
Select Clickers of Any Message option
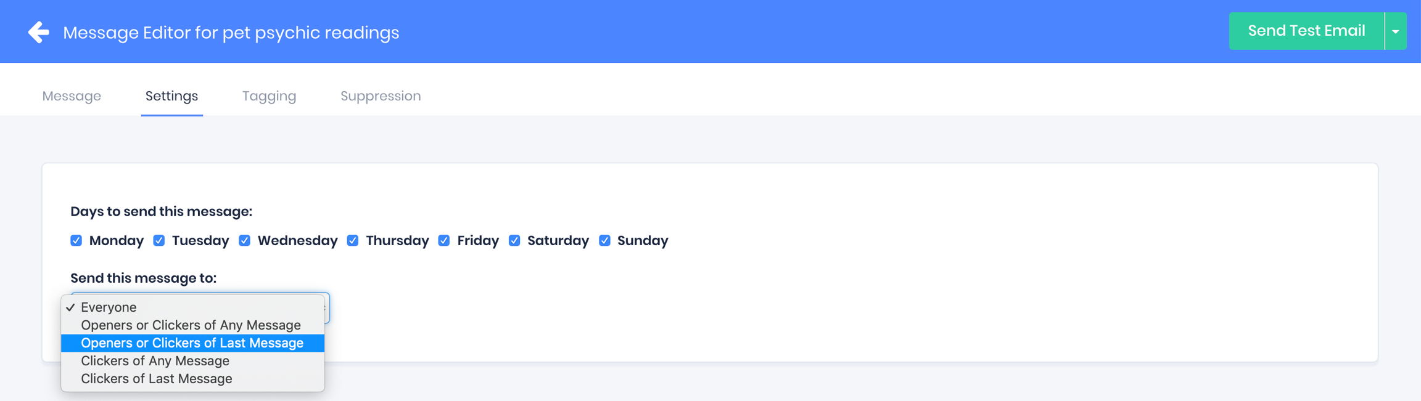[155, 361]
